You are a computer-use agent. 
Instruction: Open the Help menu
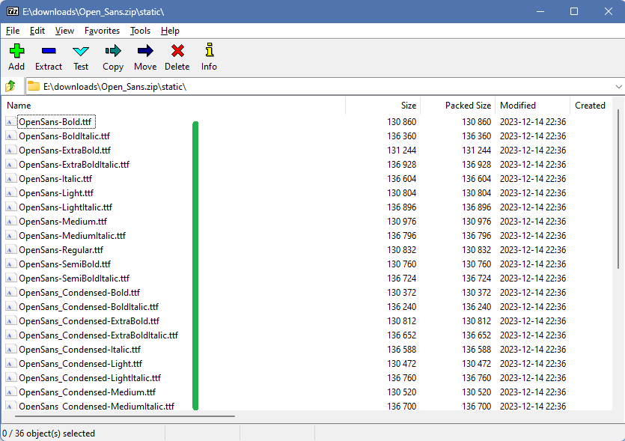pyautogui.click(x=170, y=31)
